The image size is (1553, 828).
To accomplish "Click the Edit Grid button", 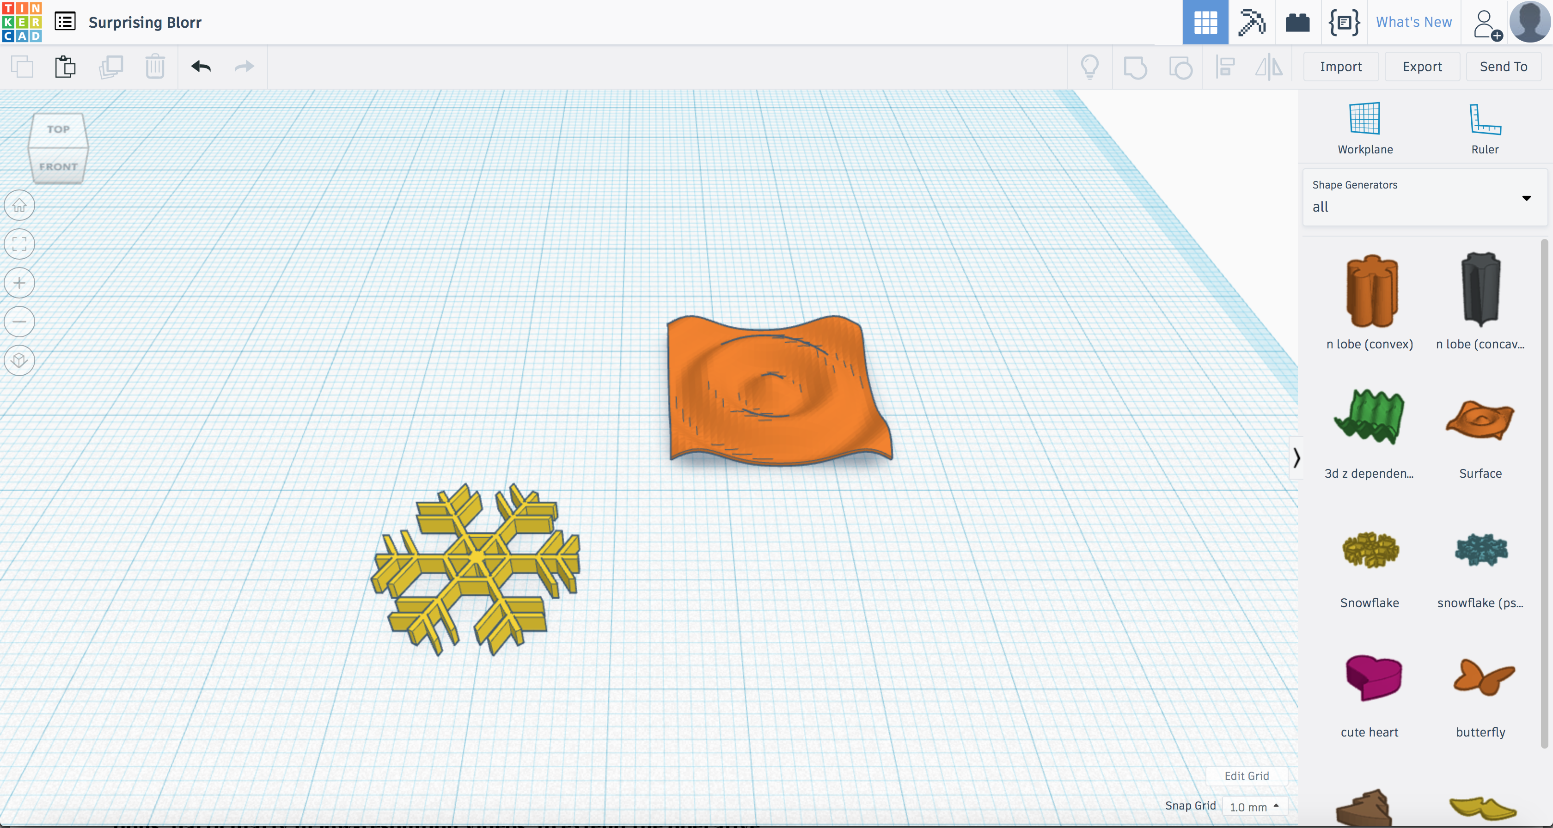I will point(1246,776).
